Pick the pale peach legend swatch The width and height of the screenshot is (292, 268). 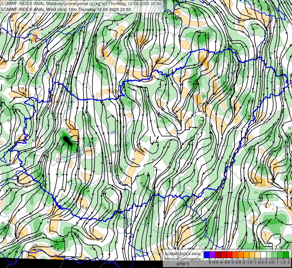[x=258, y=255]
